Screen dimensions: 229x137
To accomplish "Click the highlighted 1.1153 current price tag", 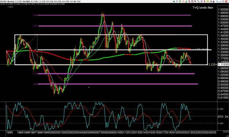I will pos(223,65).
